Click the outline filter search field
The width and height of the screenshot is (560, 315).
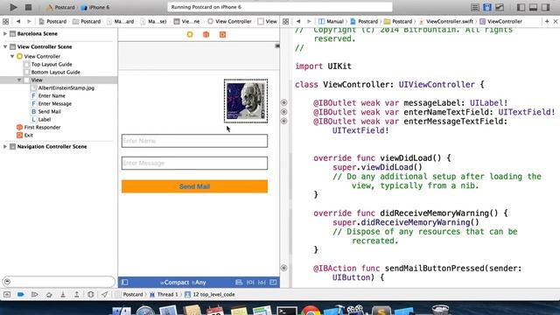pos(59,282)
